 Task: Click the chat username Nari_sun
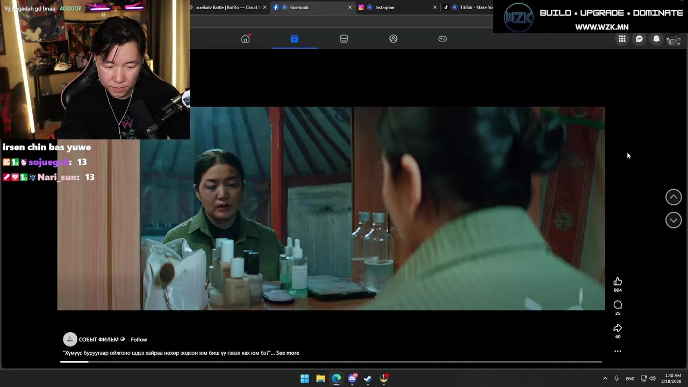click(x=57, y=177)
